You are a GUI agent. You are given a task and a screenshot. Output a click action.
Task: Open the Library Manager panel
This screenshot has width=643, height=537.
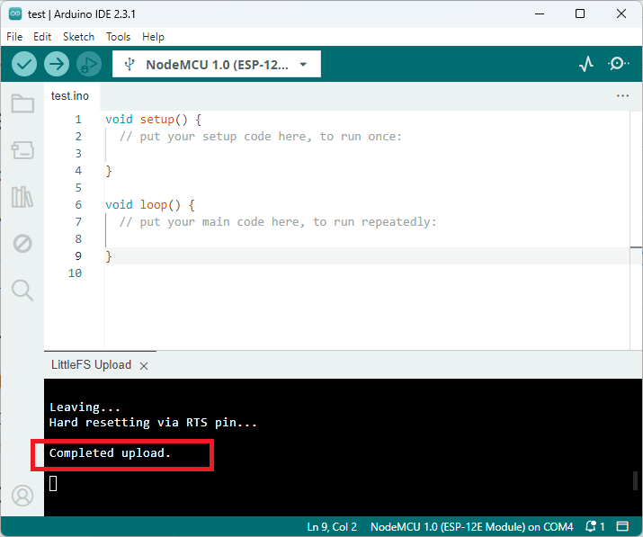(22, 197)
